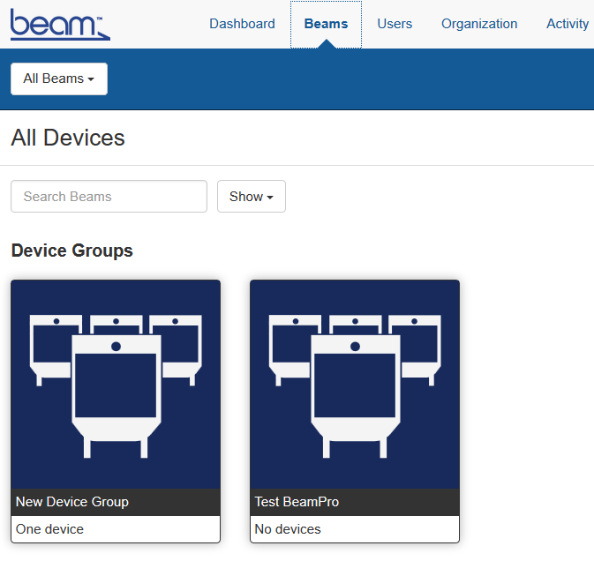The height and width of the screenshot is (561, 594).
Task: Open the Organization tab
Action: coord(479,24)
